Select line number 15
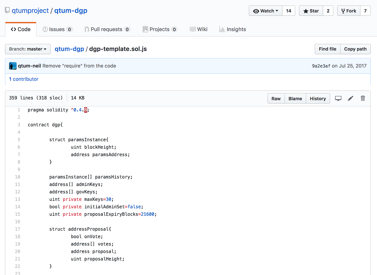Screen dimensions: 377x275 pyautogui.click(x=18, y=214)
